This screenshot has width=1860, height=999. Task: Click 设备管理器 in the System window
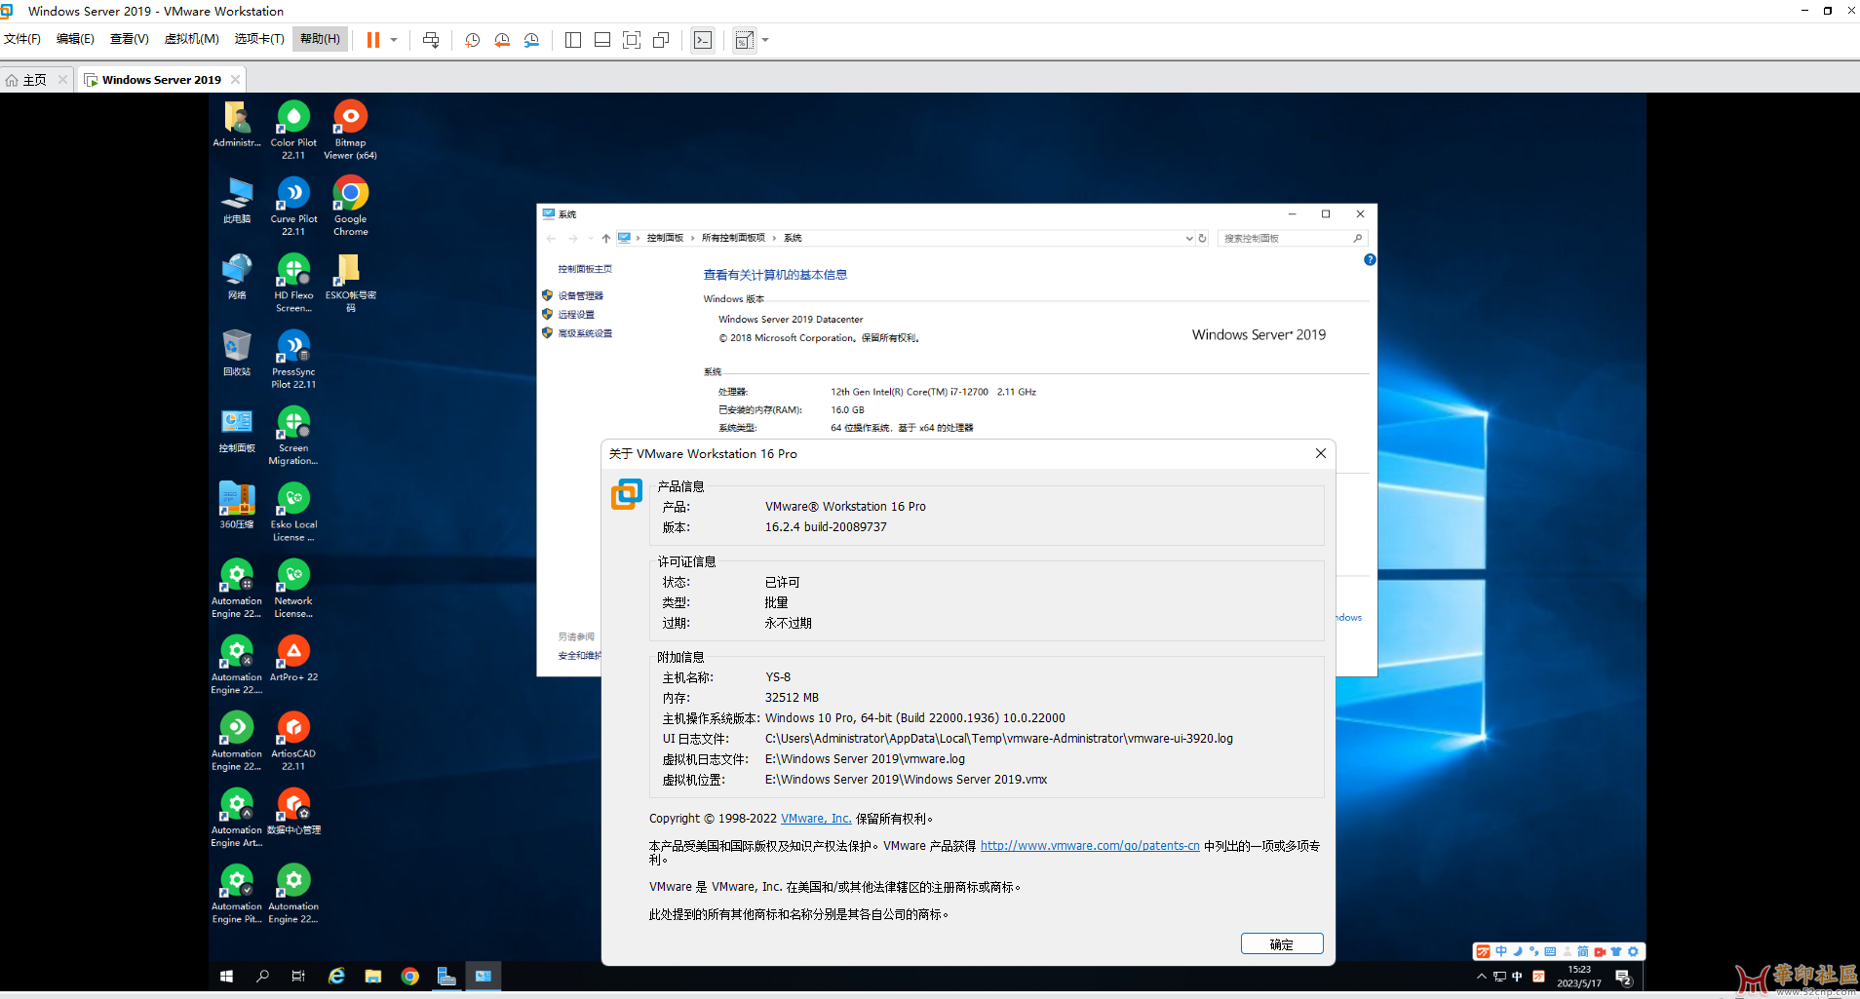(x=580, y=295)
